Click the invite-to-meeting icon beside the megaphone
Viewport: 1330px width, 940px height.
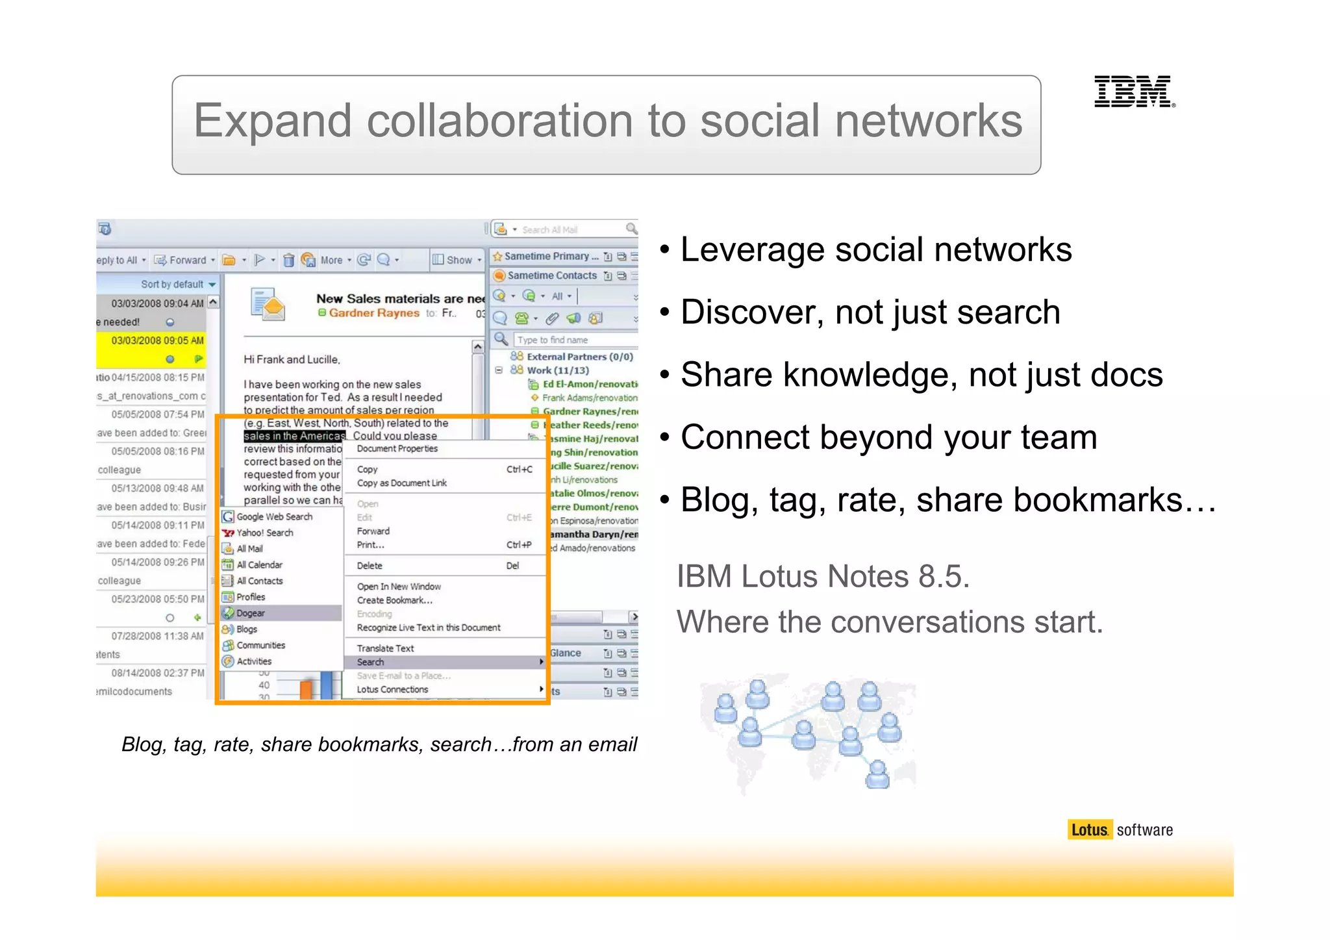pos(595,318)
